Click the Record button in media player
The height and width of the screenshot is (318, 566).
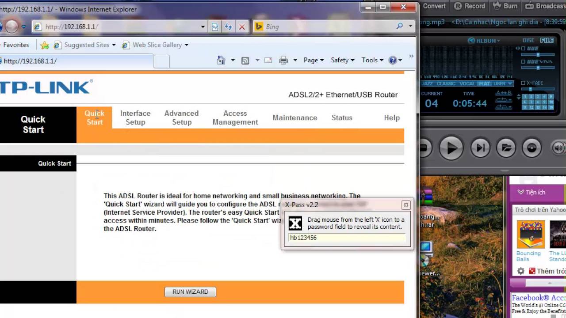(x=470, y=6)
